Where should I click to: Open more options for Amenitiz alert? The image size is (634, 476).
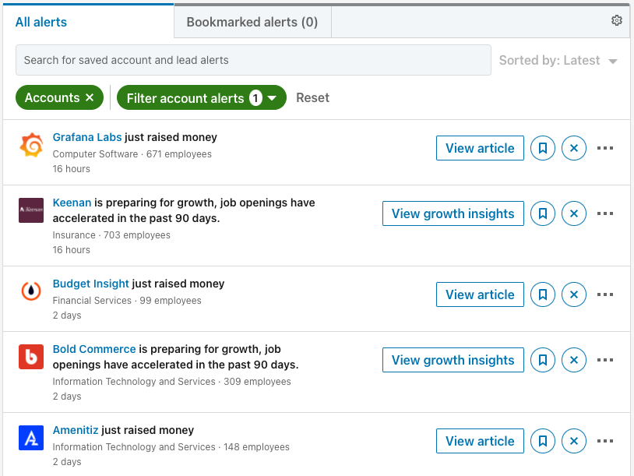(605, 441)
